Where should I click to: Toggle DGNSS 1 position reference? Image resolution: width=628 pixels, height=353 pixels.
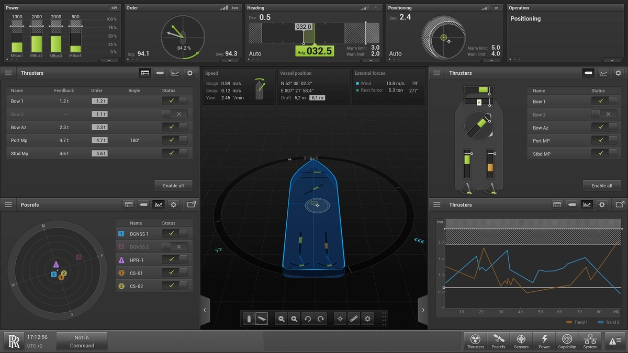click(x=175, y=233)
